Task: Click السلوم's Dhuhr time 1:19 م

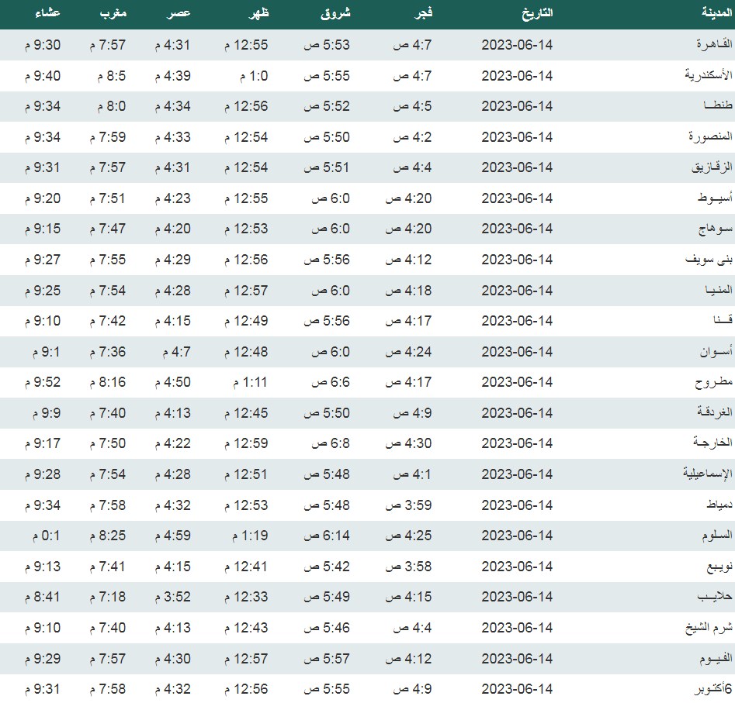Action: tap(250, 536)
